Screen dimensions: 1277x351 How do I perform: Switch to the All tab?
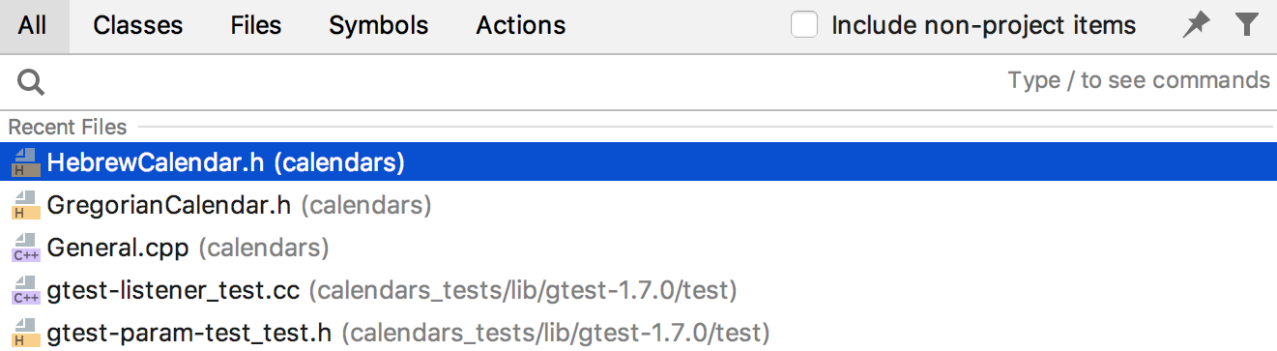coord(32,26)
